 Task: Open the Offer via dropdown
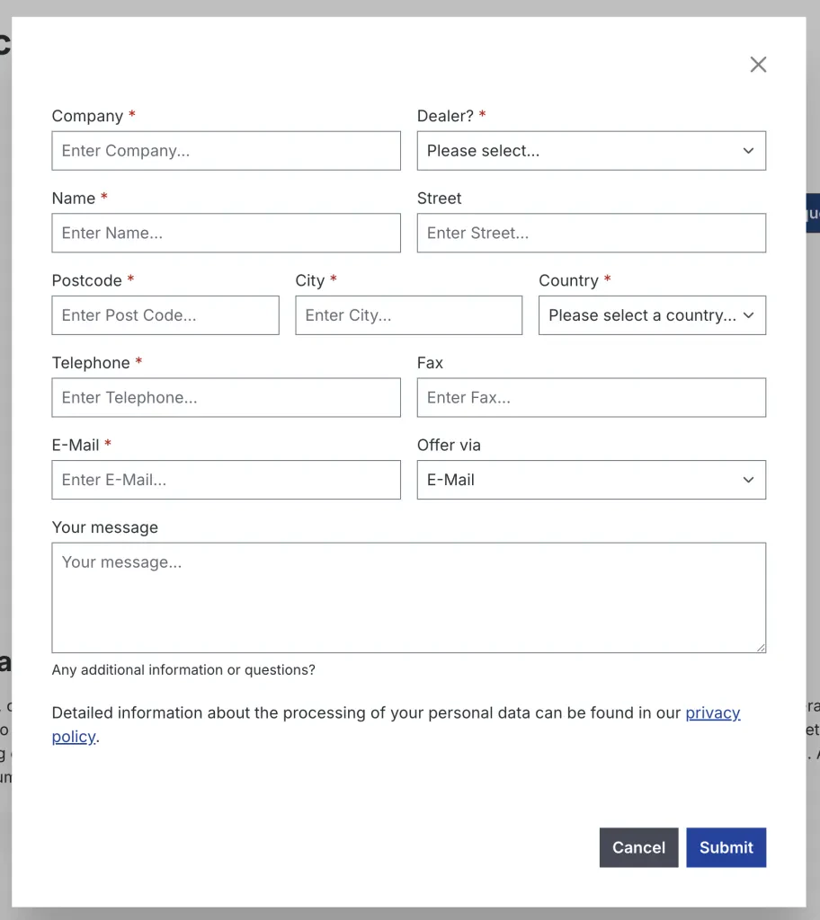[591, 480]
